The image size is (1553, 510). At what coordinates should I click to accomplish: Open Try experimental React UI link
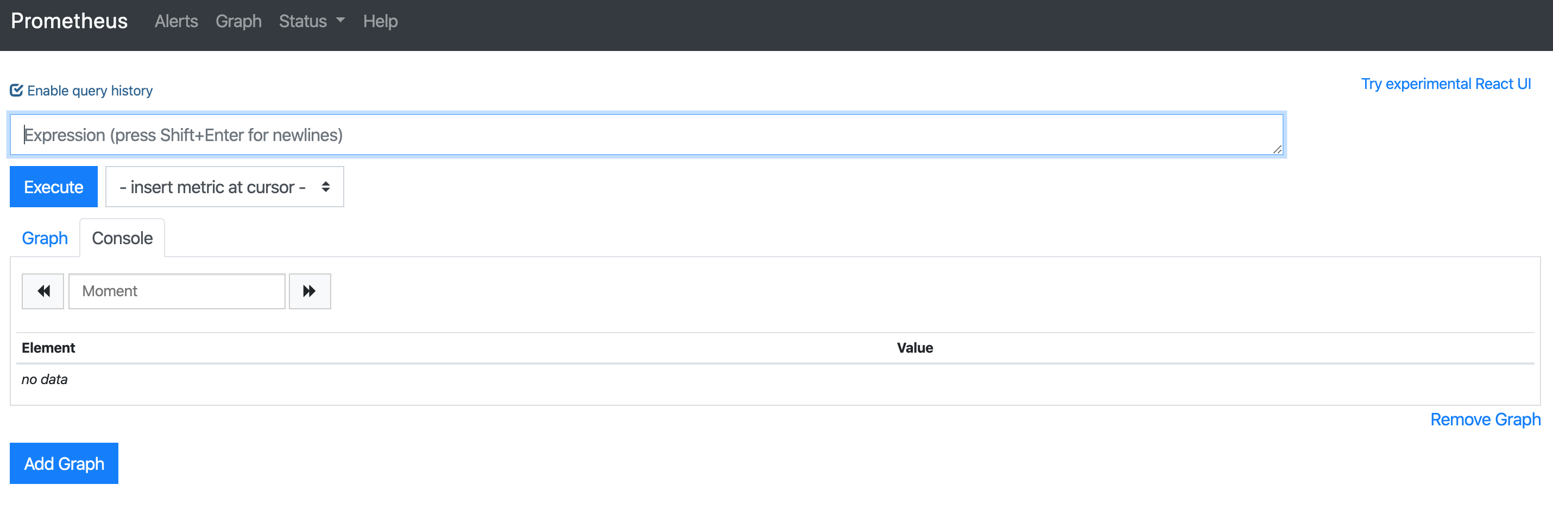coord(1445,84)
